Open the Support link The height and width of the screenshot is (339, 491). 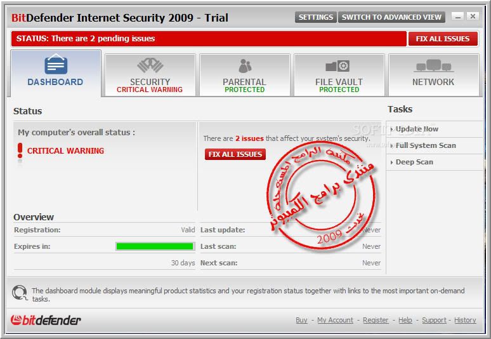pos(434,320)
